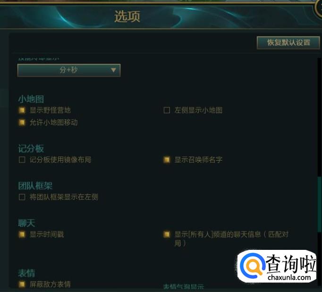Viewport: 322px width, 292px height.
Task: Click the dropdown arrow beside 分+秒
Action: click(x=113, y=70)
